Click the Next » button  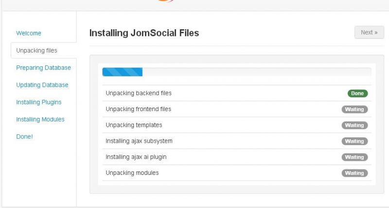click(x=369, y=32)
